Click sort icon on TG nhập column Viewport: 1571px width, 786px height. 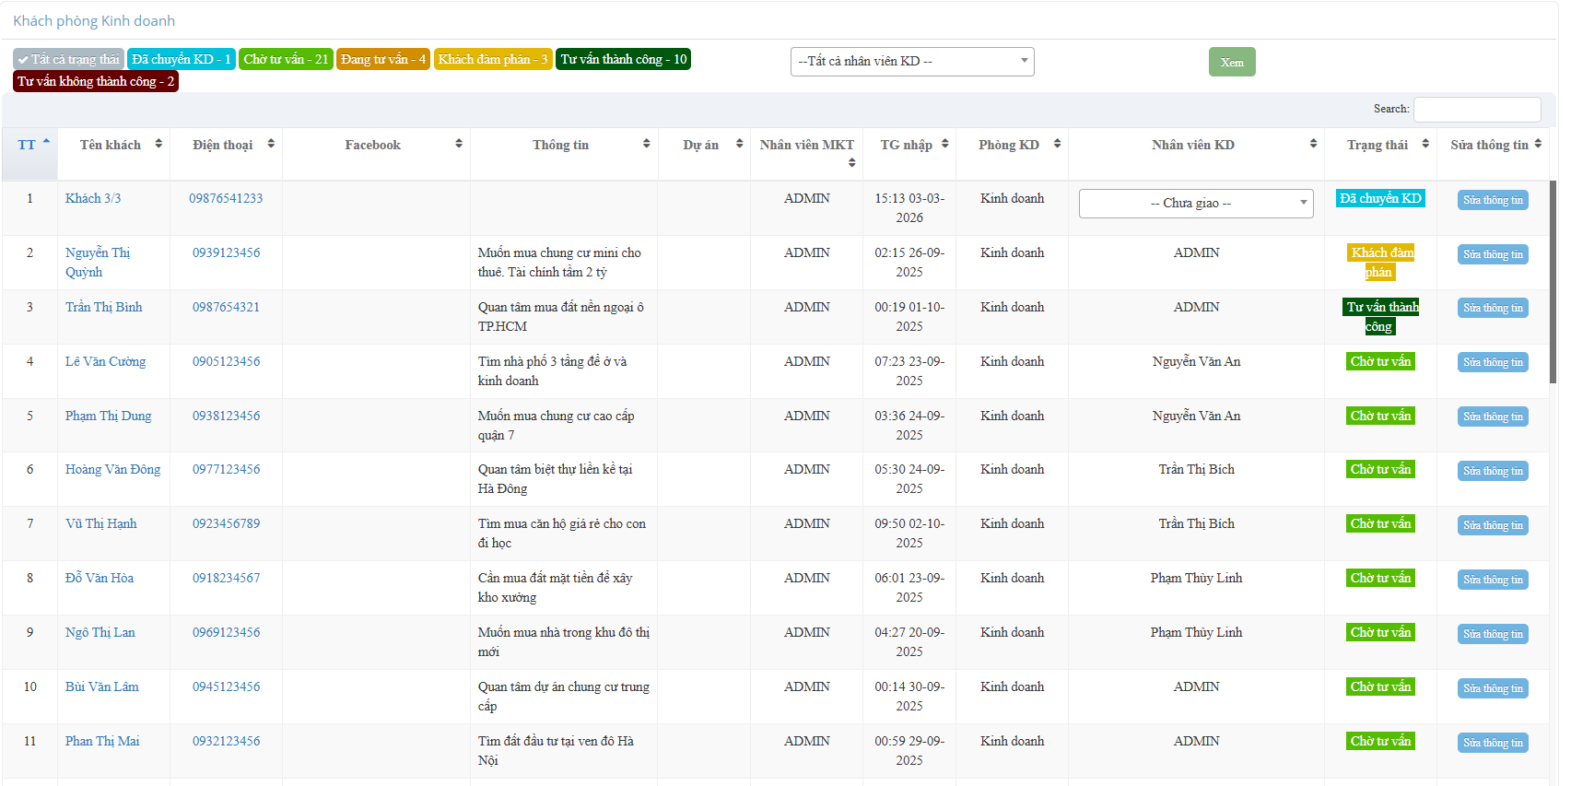pos(944,144)
